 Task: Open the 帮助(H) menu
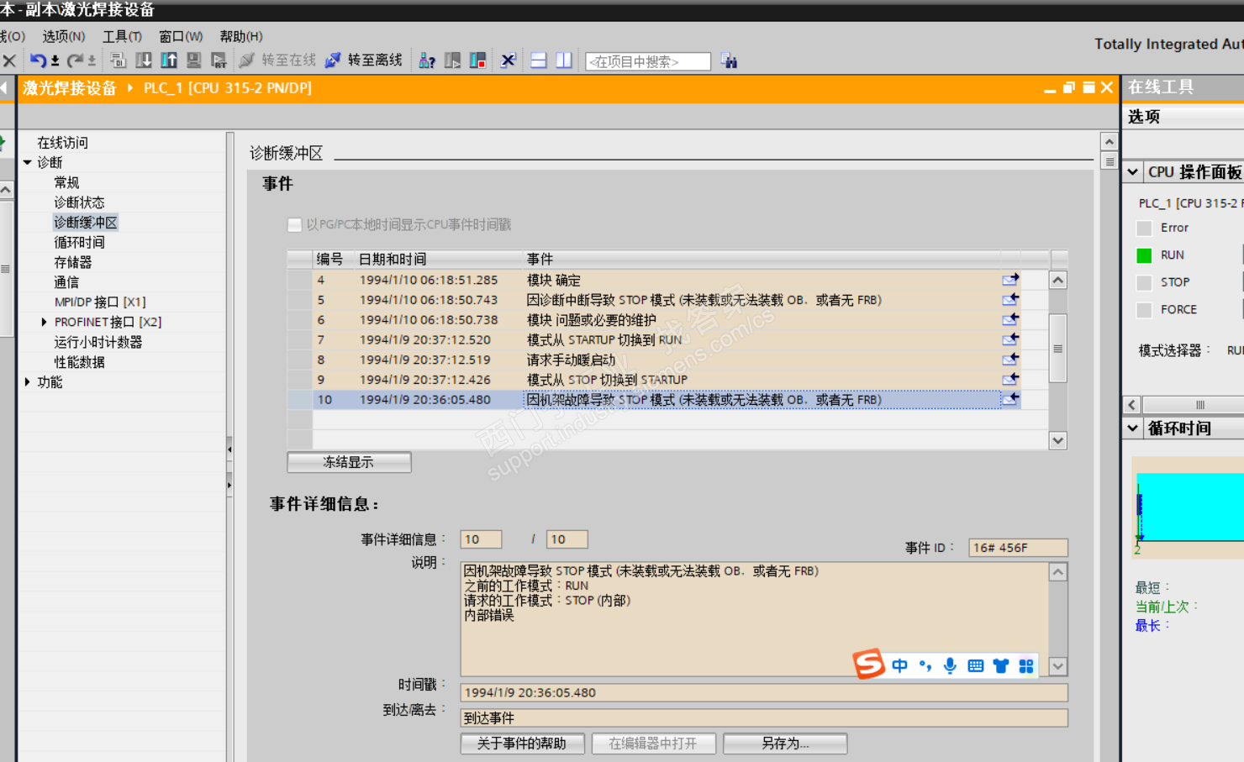coord(241,36)
